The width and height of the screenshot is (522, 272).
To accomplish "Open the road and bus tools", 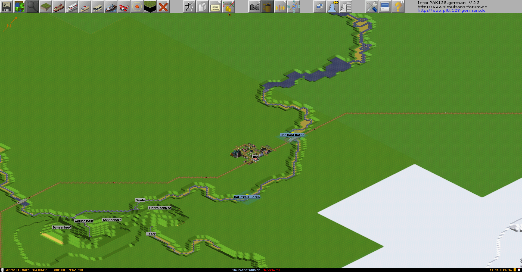I will click(98, 7).
